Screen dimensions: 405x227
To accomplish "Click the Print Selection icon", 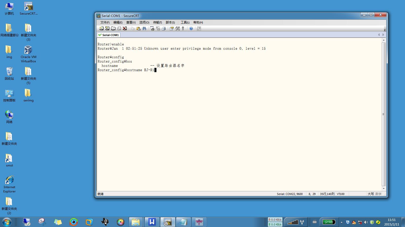I will [158, 29].
